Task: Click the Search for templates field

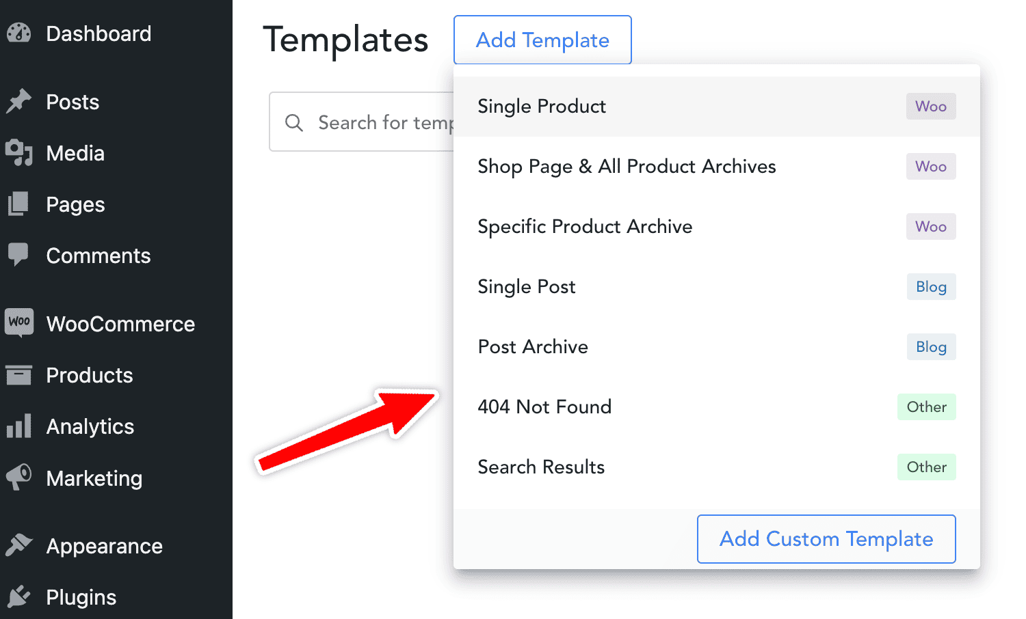Action: 362,122
